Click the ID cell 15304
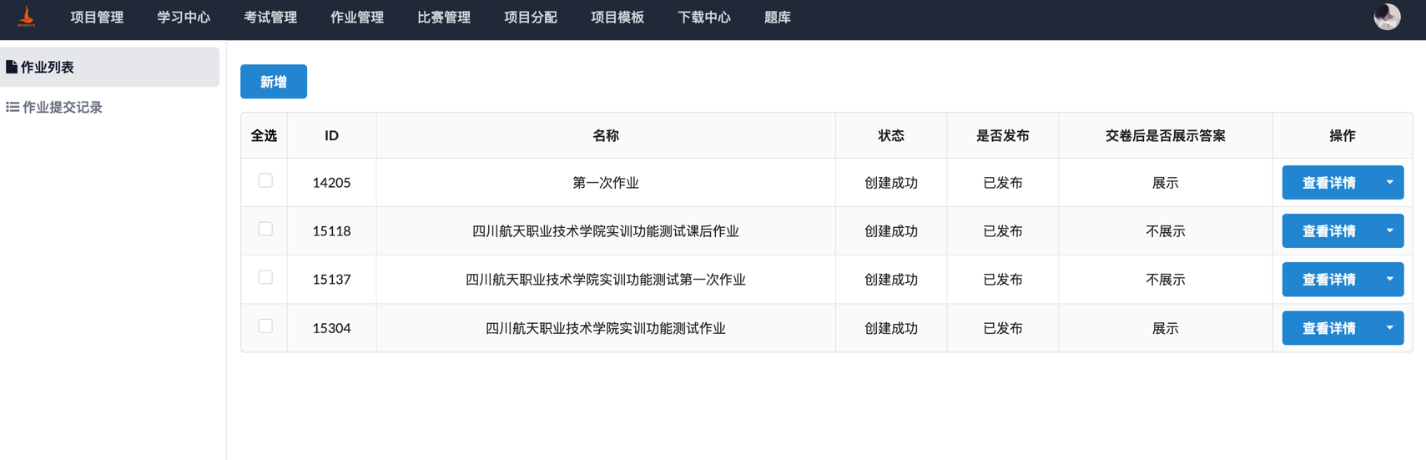Viewport: 1426px width, 460px height. coord(331,328)
